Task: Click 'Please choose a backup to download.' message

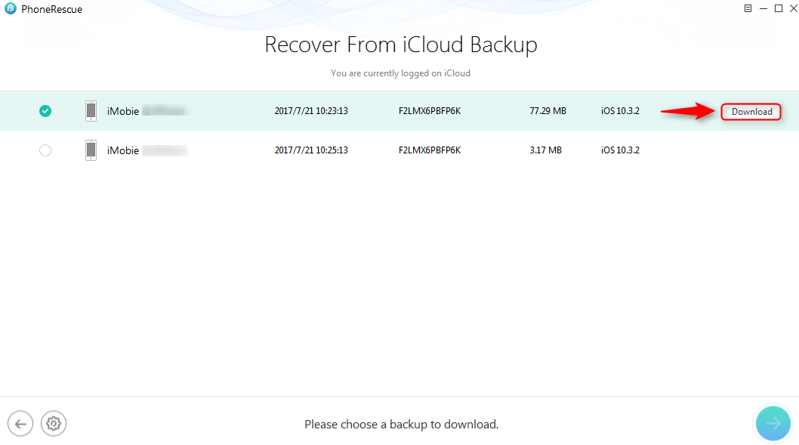Action: tap(402, 424)
